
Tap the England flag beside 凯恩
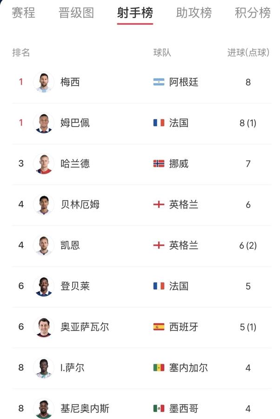159,245
